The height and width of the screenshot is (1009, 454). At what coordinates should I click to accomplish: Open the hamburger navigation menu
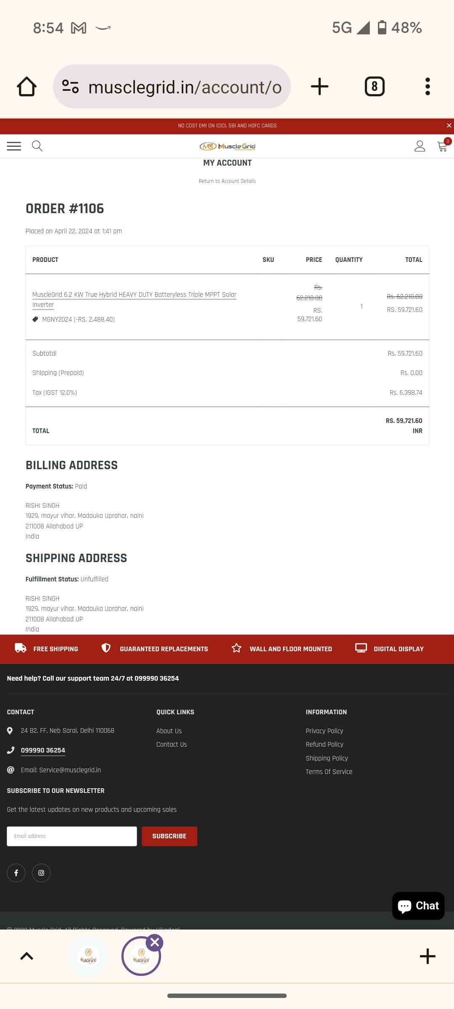coord(14,146)
